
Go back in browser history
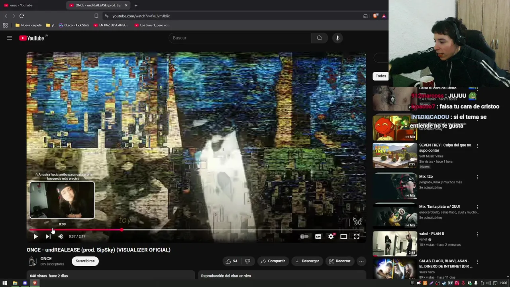pyautogui.click(x=6, y=16)
